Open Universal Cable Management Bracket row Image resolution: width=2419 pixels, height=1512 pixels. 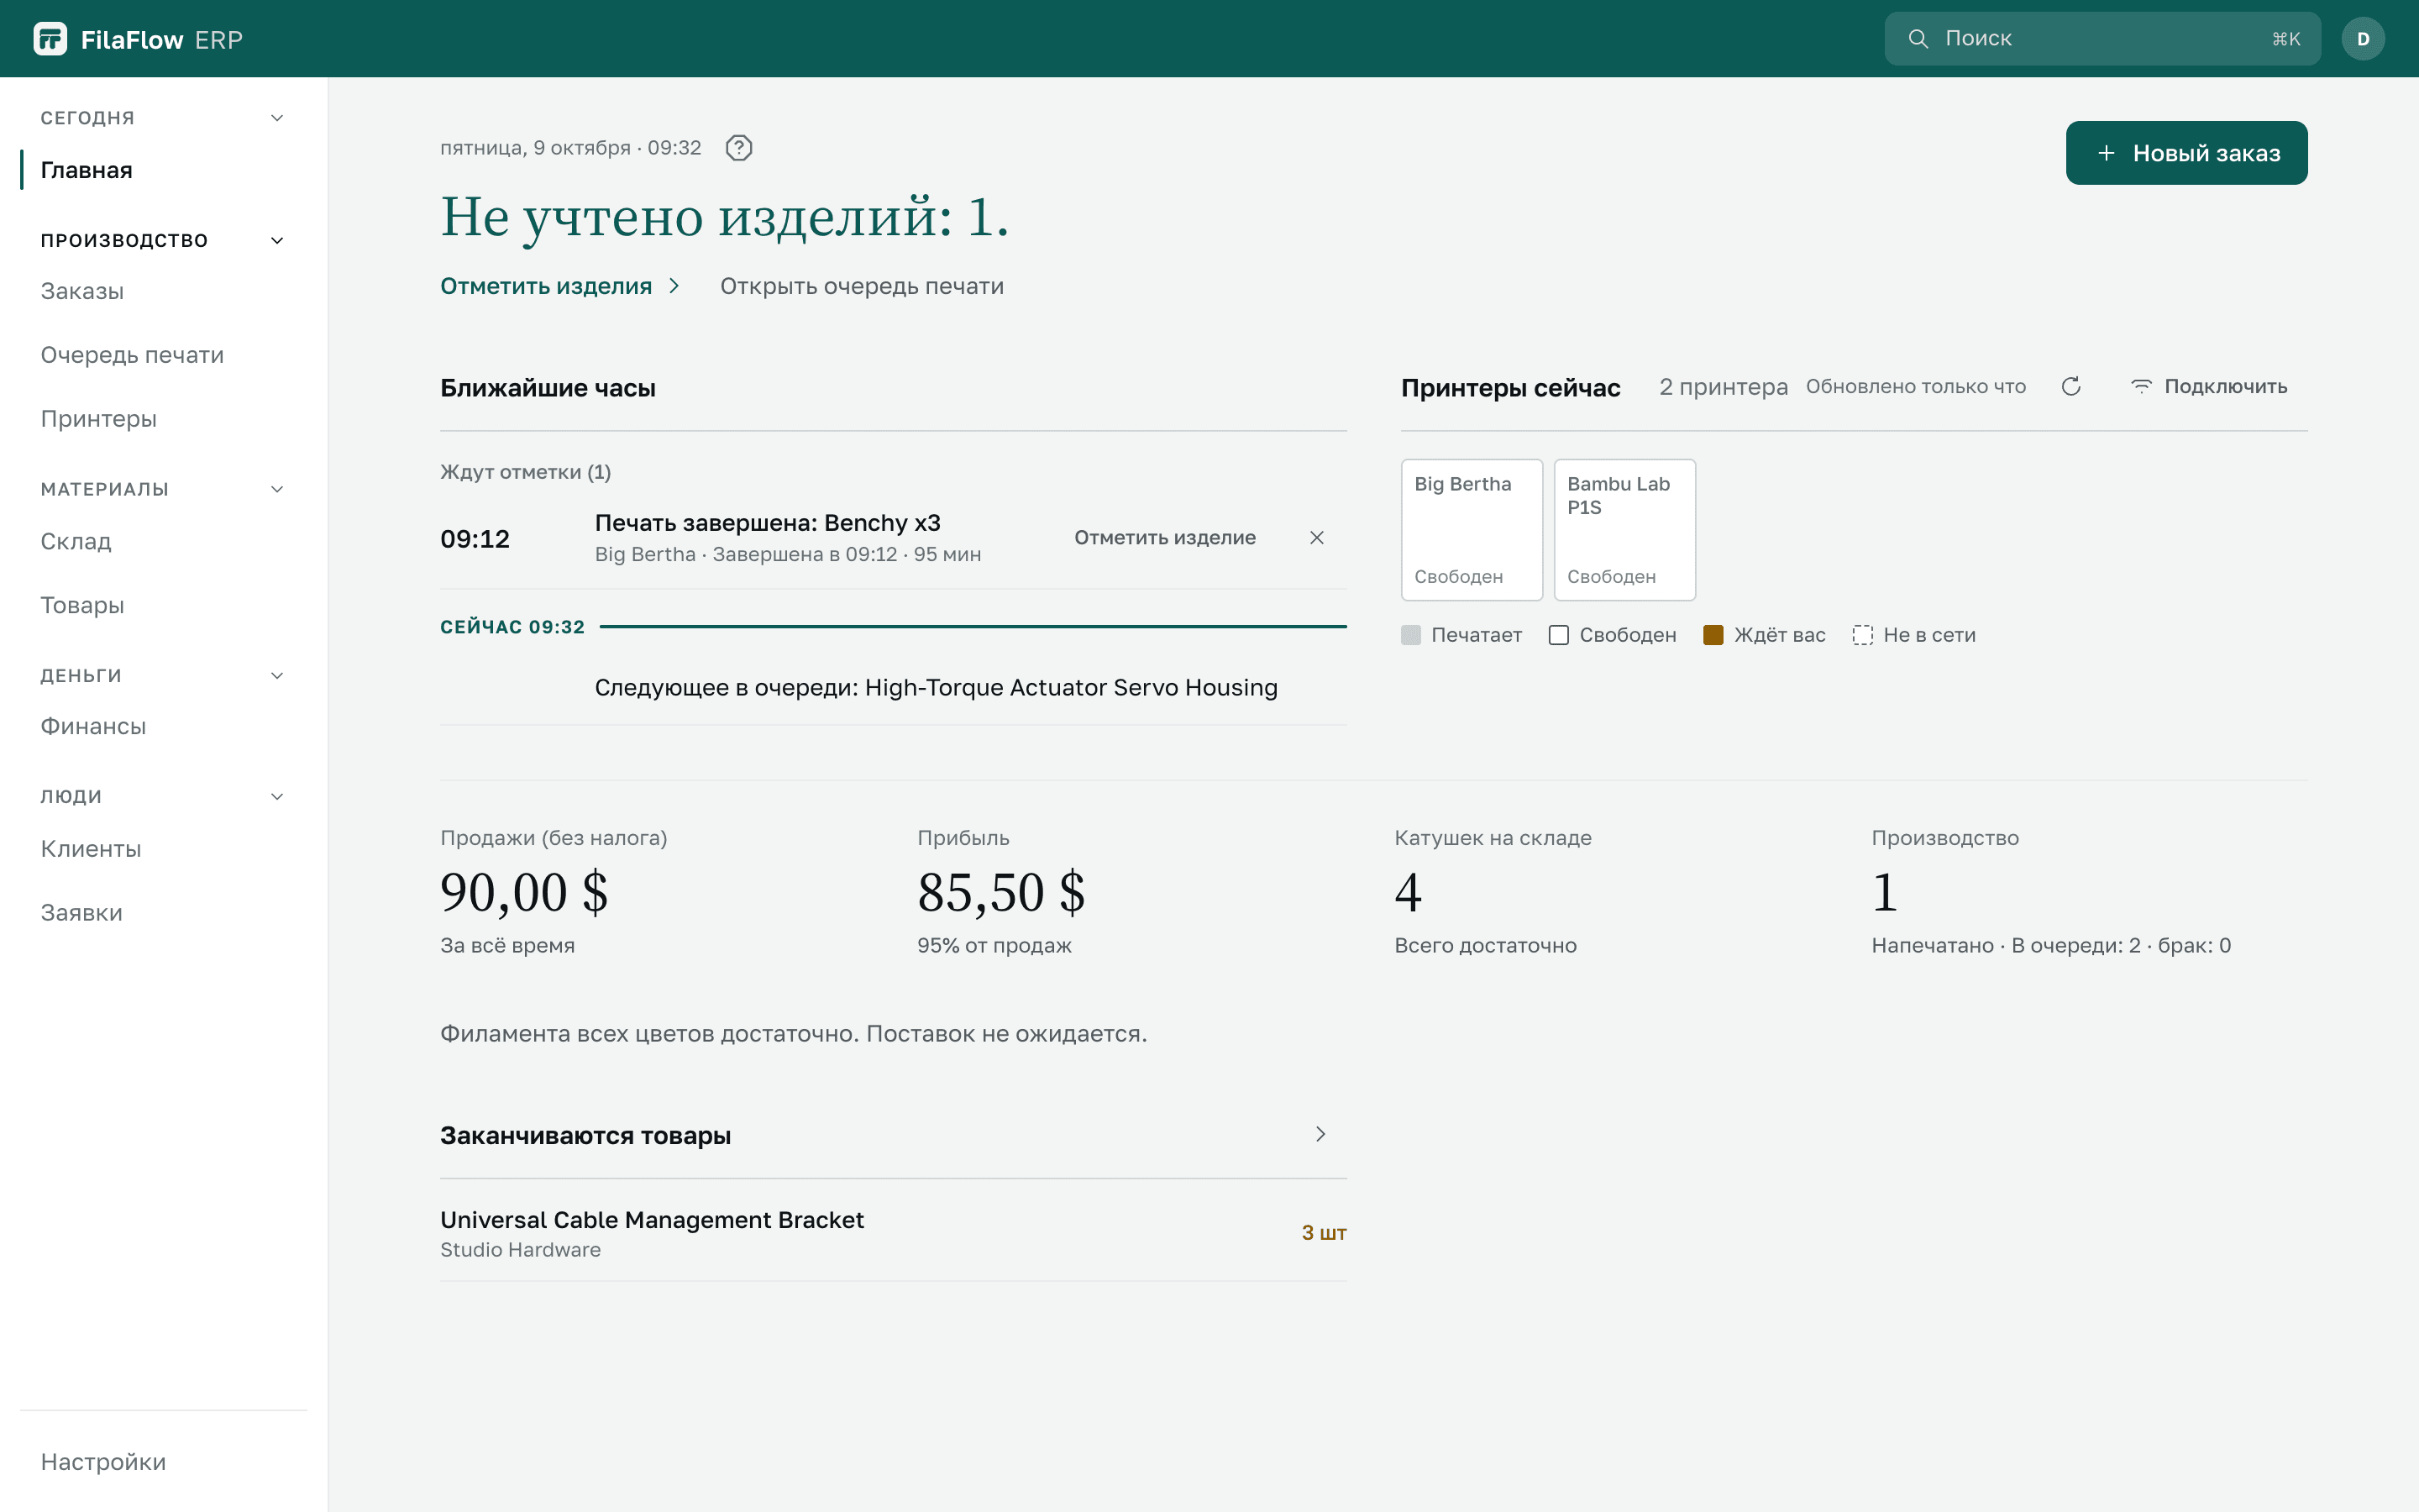(x=893, y=1233)
